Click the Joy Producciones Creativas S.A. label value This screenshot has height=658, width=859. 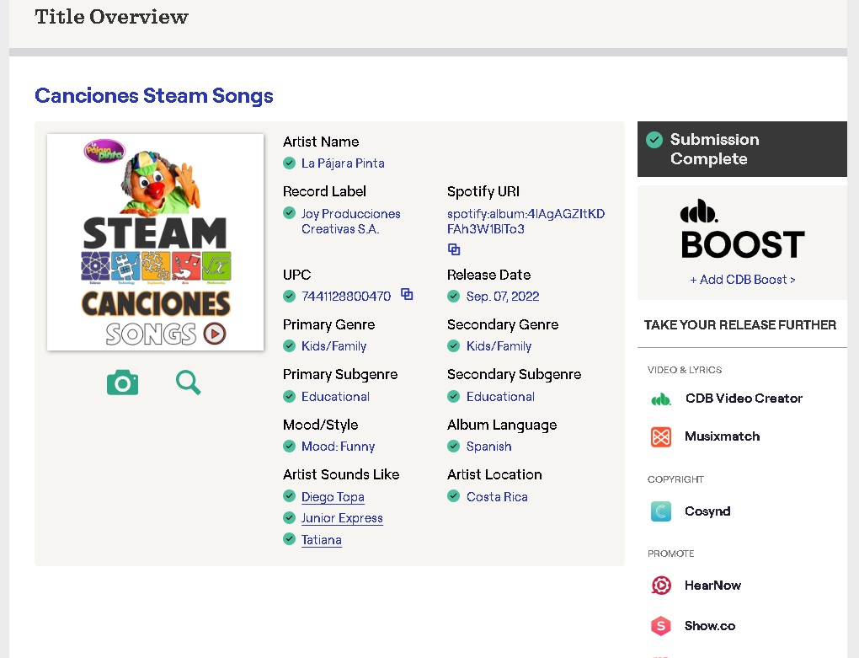[350, 222]
